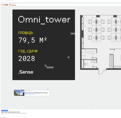Open the hamburger menu beside the site logo

[x=1, y=5]
